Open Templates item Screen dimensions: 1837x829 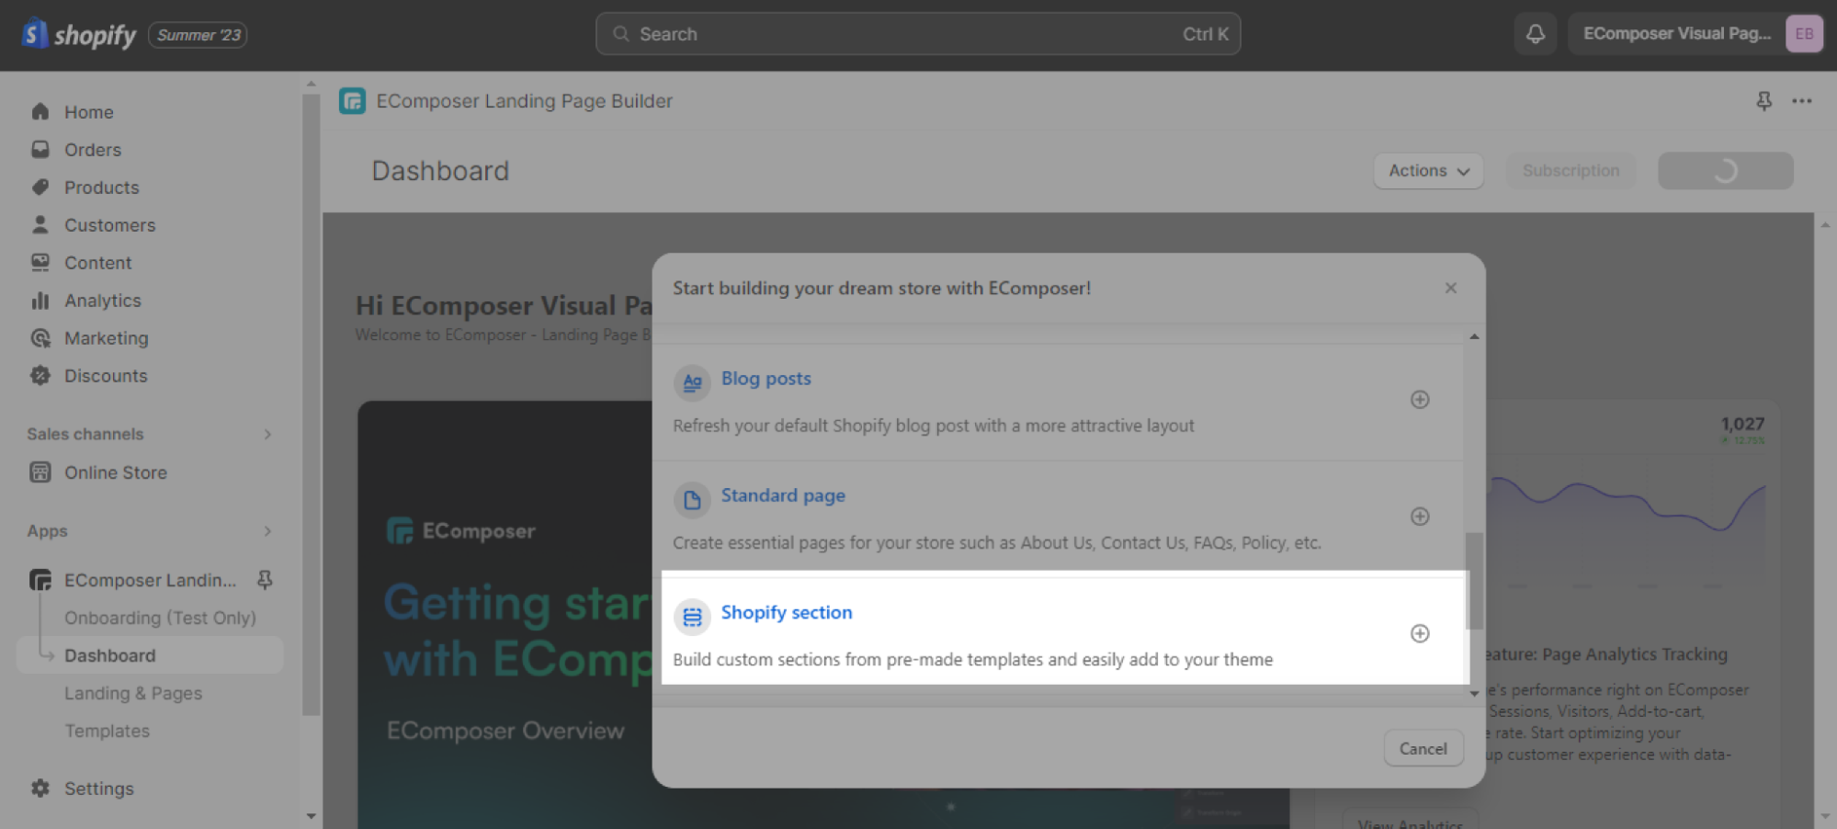(x=107, y=731)
